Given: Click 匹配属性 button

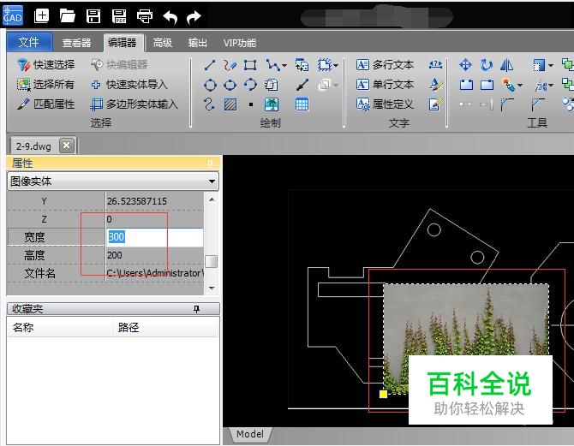Looking at the screenshot, I should pos(46,104).
